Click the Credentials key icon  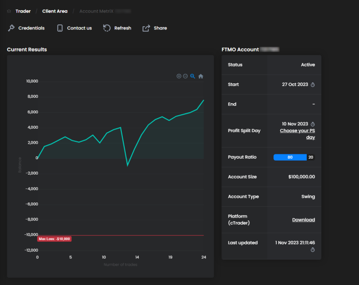tap(11, 28)
